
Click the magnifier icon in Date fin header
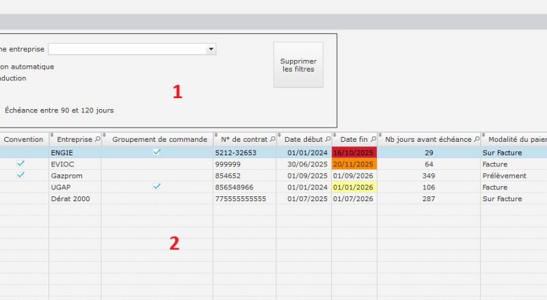pos(372,139)
